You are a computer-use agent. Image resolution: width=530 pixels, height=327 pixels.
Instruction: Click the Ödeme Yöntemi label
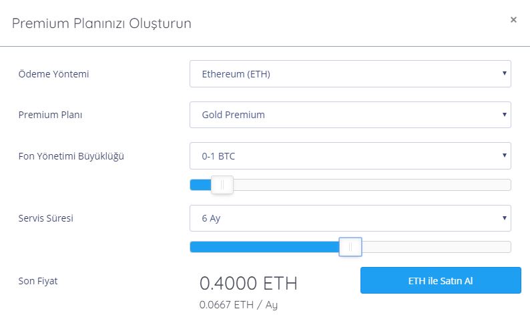pyautogui.click(x=53, y=74)
